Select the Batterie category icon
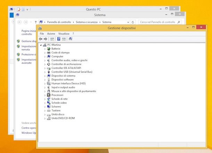The width and height of the screenshot is (212, 153). [49, 49]
